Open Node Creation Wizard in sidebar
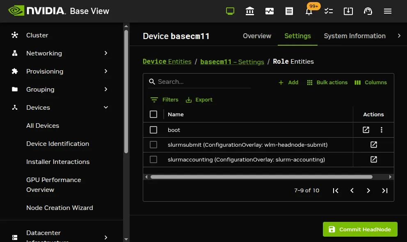 [x=59, y=207]
